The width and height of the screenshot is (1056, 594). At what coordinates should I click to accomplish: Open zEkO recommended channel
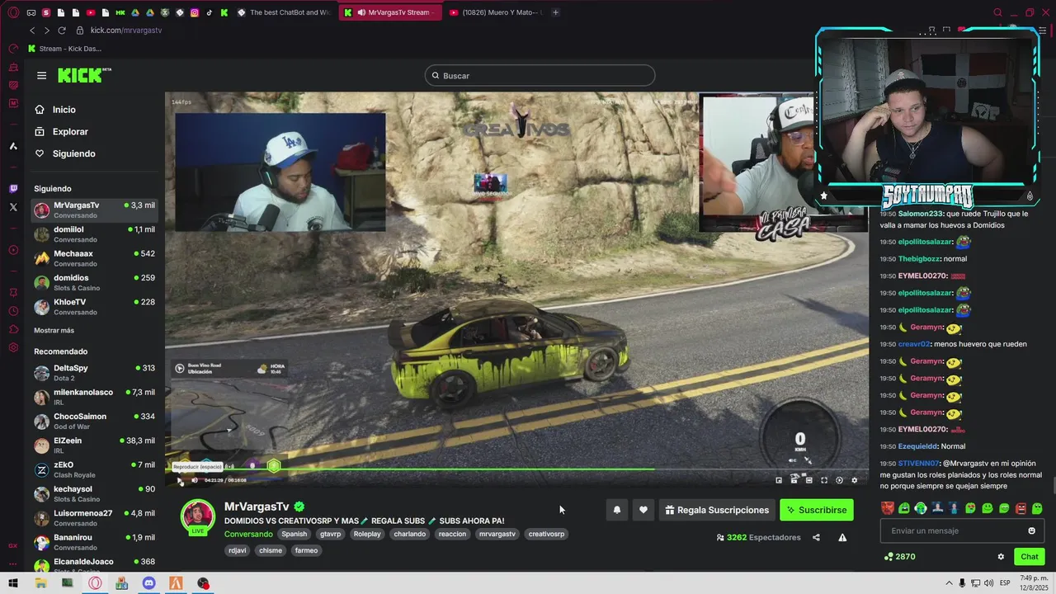(94, 469)
